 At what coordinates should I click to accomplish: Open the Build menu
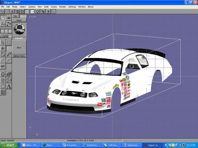click(x=46, y=7)
